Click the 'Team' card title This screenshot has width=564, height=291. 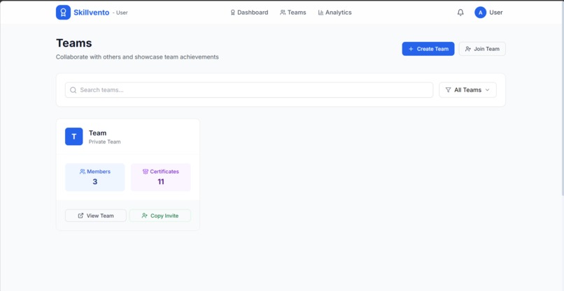97,133
